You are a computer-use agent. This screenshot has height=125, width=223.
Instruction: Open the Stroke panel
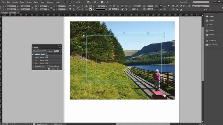pos(210,31)
